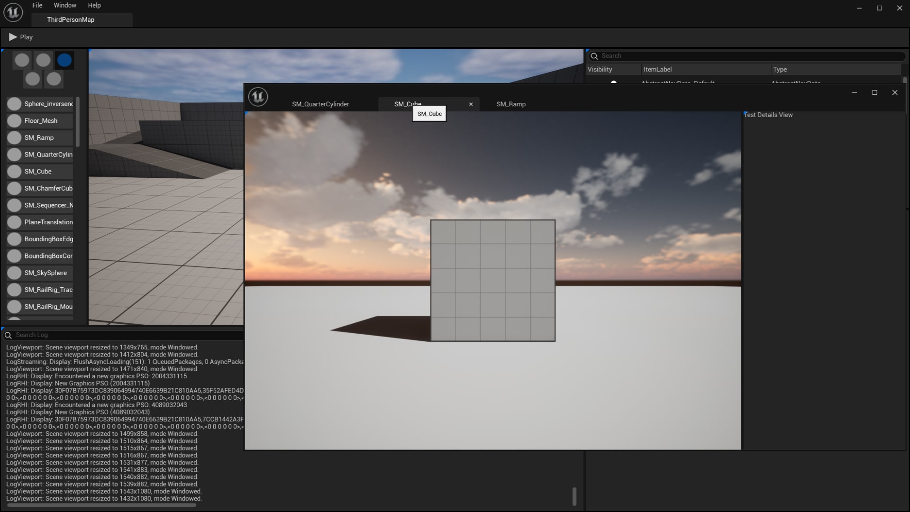Click the magnifier icon in Search Log
This screenshot has width=910, height=512.
click(x=8, y=335)
